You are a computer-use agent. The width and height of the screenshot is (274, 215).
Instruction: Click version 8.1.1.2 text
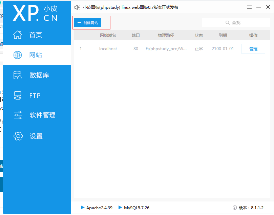pos(251,208)
